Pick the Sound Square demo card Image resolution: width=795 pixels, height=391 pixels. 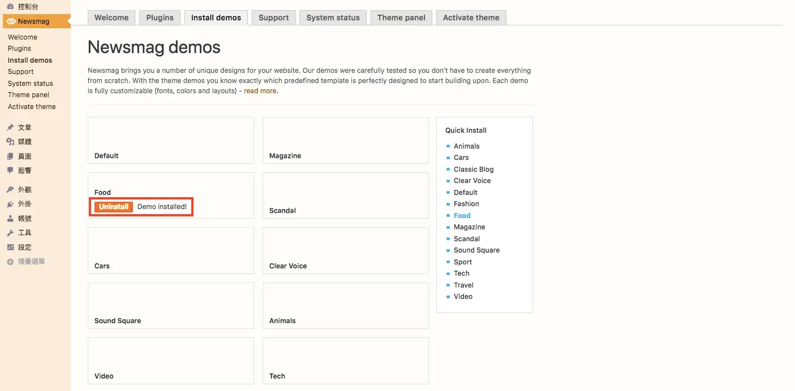point(171,306)
